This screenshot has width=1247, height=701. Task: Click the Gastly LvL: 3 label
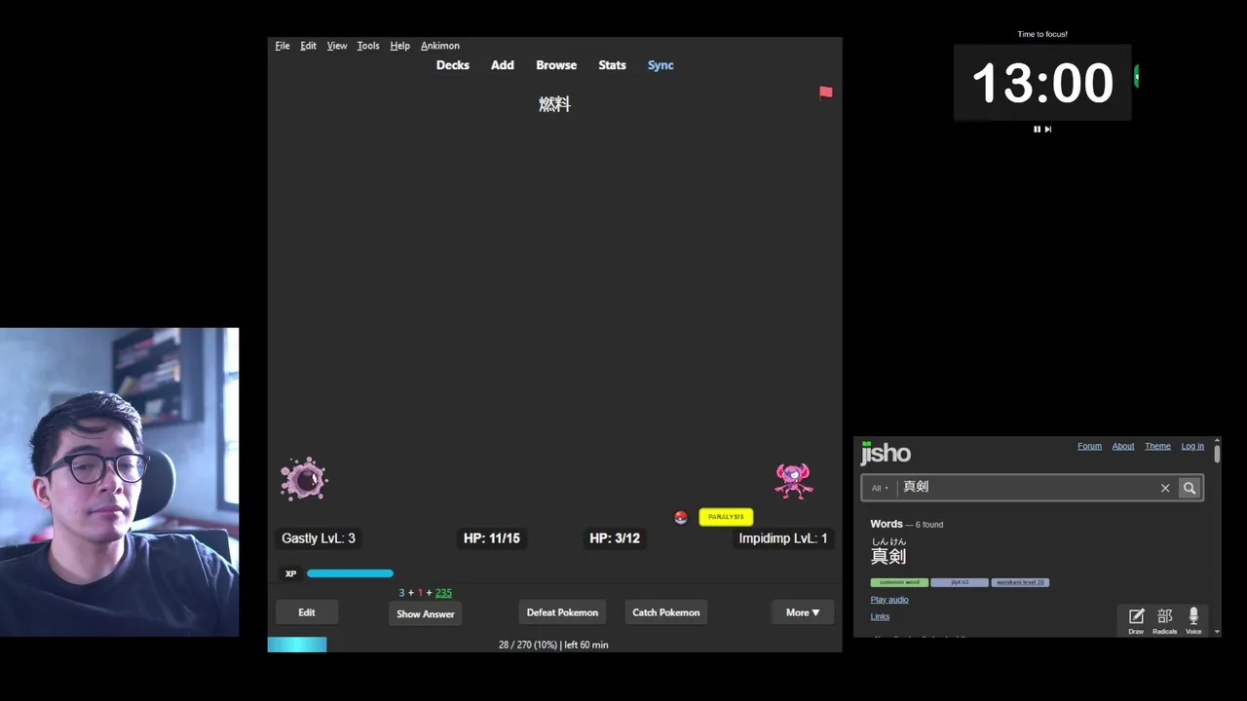point(319,538)
